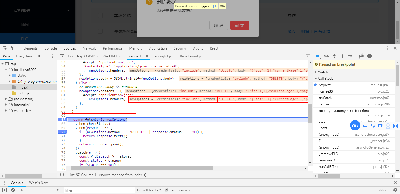Viewport: 400px width, 194px height.
Task: Uncheck the Group similar checkbox
Action: (166, 190)
